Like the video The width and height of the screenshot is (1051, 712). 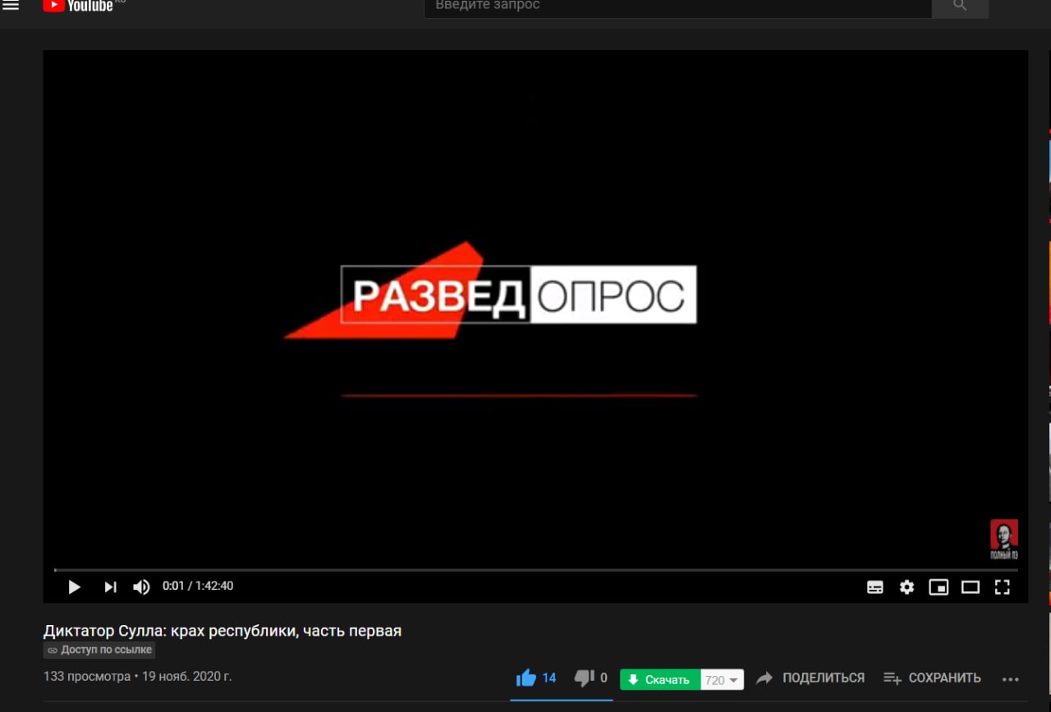point(536,678)
